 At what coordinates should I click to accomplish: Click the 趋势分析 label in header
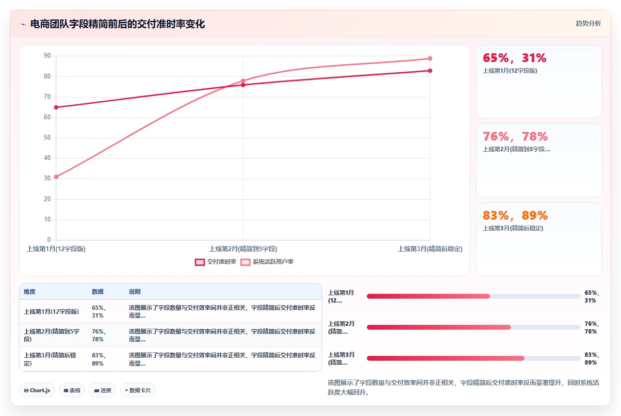click(588, 23)
